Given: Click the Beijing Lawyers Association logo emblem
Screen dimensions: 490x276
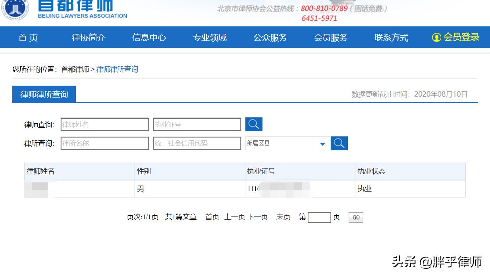Looking at the screenshot, I should [15, 10].
